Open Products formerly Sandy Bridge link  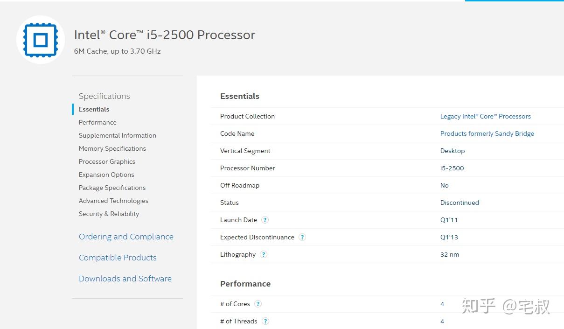(x=487, y=133)
